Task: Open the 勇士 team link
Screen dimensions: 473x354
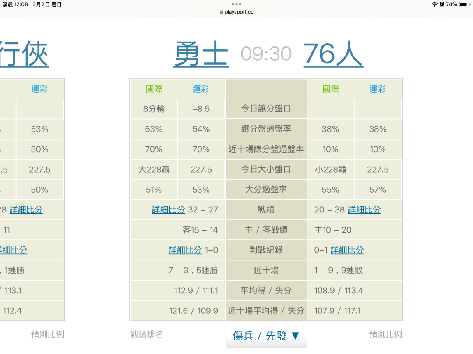Action: click(x=201, y=54)
